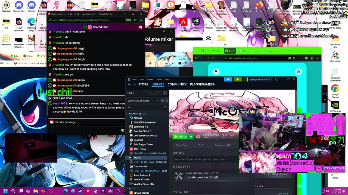Select THE FINALS in Steam library list

coord(140,149)
